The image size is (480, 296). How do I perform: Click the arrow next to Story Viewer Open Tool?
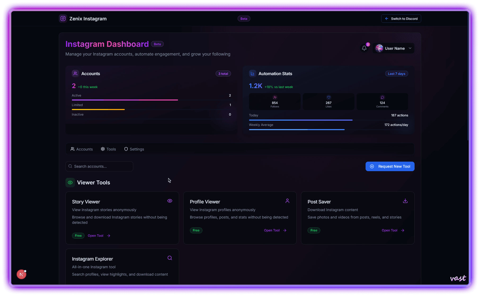click(x=109, y=236)
